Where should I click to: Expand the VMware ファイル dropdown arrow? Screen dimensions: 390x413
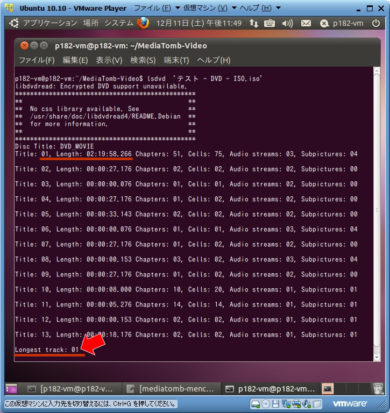point(178,8)
